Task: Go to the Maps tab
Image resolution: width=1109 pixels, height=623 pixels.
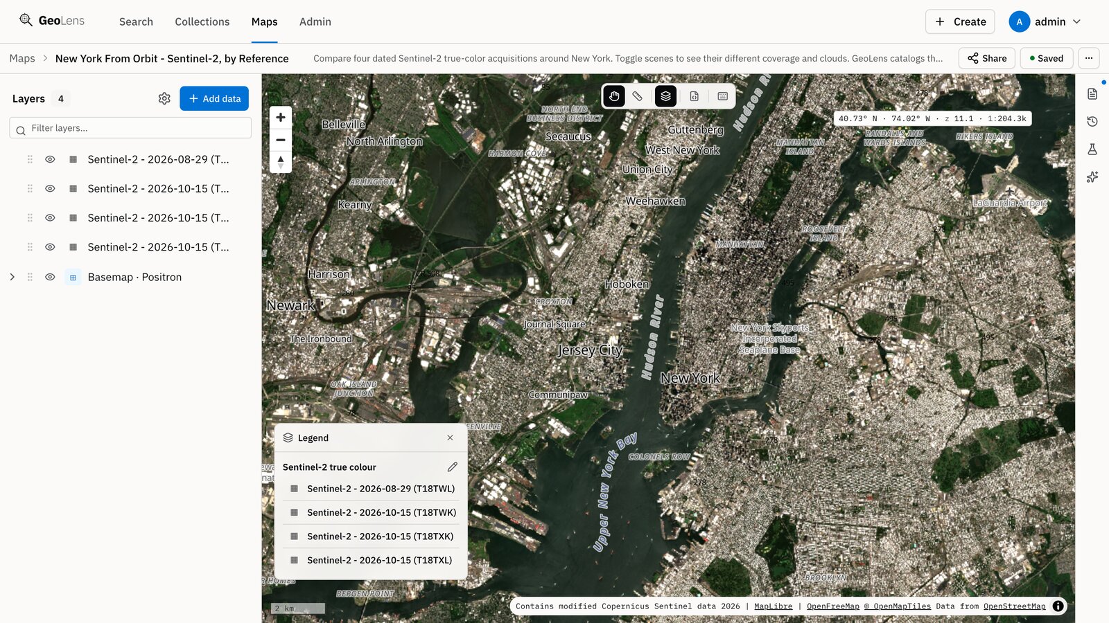Action: pyautogui.click(x=264, y=21)
